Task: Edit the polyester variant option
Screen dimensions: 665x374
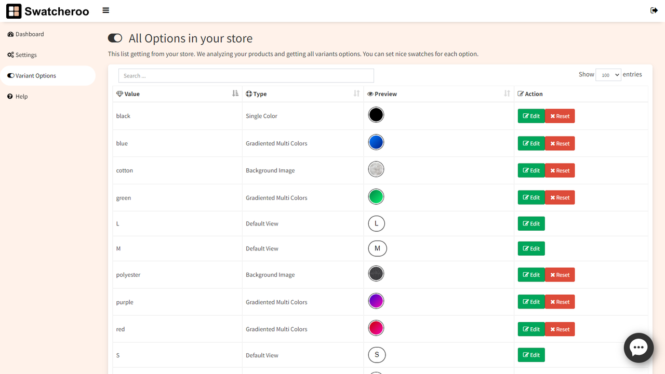Action: tap(531, 274)
